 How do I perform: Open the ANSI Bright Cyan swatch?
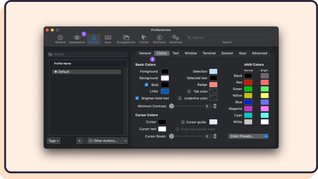click(264, 115)
